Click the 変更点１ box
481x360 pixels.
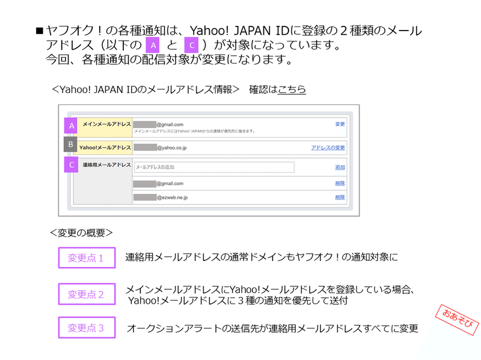[x=87, y=258]
